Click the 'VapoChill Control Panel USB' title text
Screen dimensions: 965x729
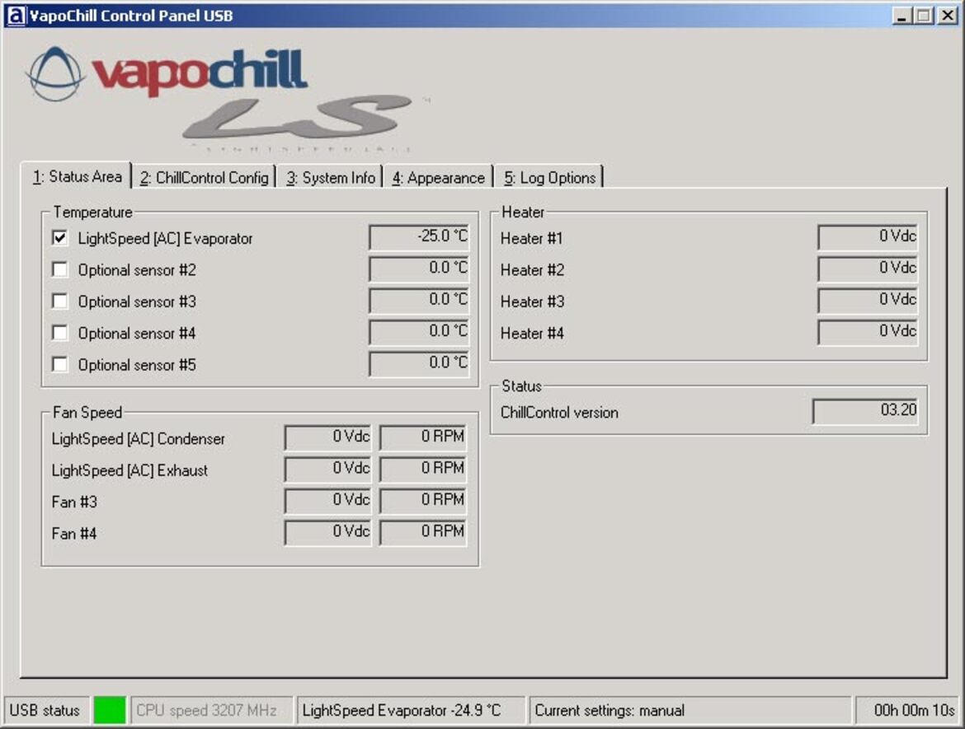[x=131, y=16]
